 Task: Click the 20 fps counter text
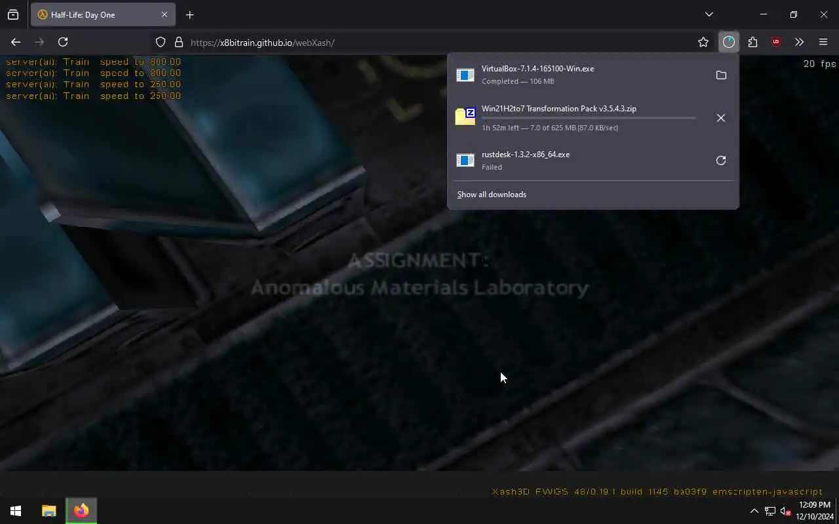click(x=819, y=64)
